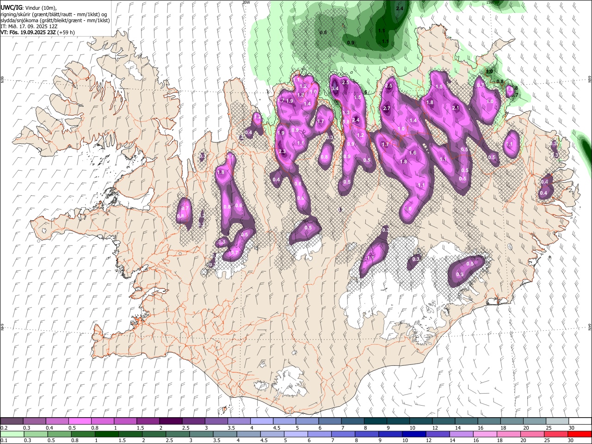
Task: Select the 1.6 precipitation value on the map
Action: (413, 153)
